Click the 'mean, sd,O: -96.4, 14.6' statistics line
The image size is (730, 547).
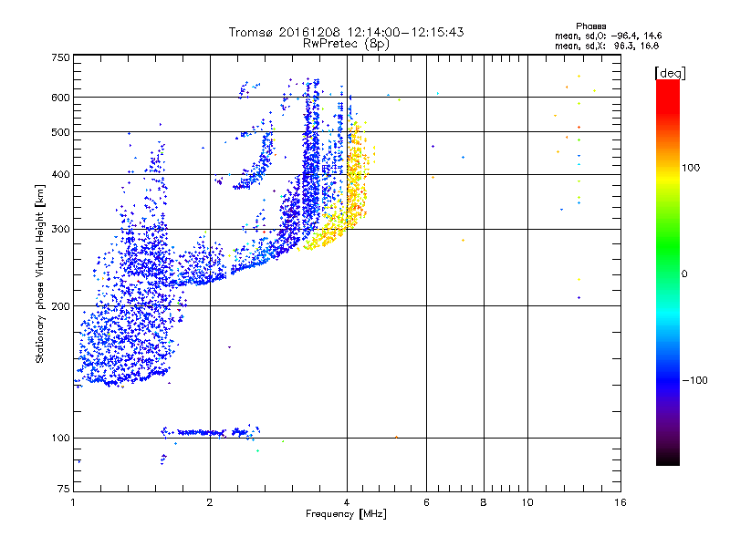point(608,36)
